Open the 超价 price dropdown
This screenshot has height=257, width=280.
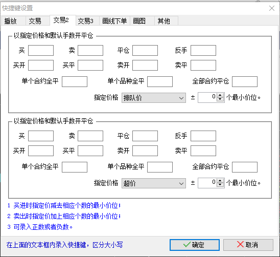[x=154, y=183]
